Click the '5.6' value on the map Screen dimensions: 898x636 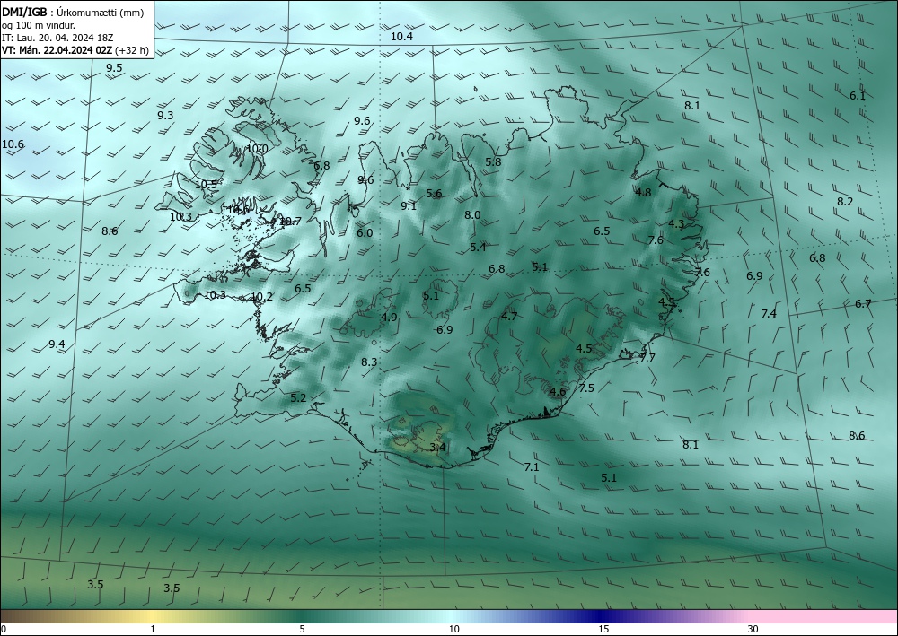click(434, 194)
